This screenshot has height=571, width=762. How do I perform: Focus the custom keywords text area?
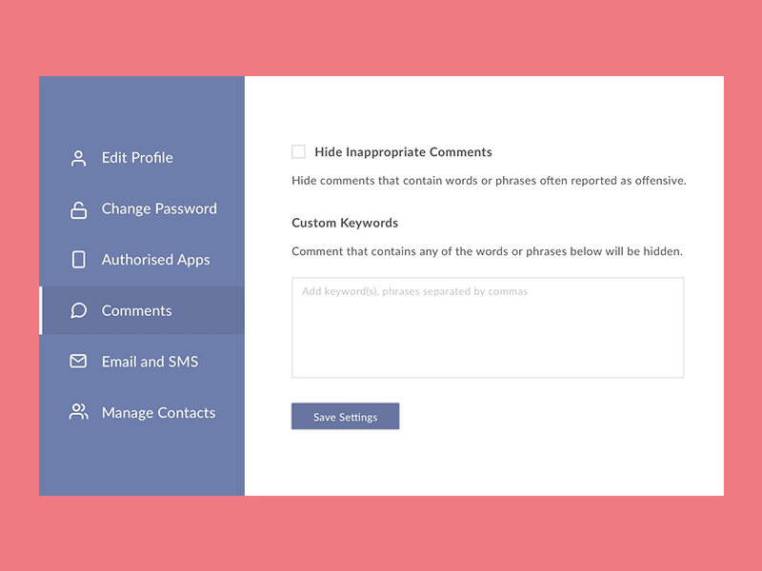488,328
